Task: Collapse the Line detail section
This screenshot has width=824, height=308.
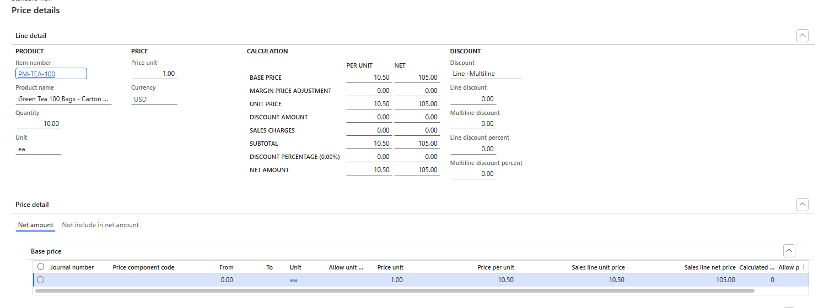Action: (803, 36)
